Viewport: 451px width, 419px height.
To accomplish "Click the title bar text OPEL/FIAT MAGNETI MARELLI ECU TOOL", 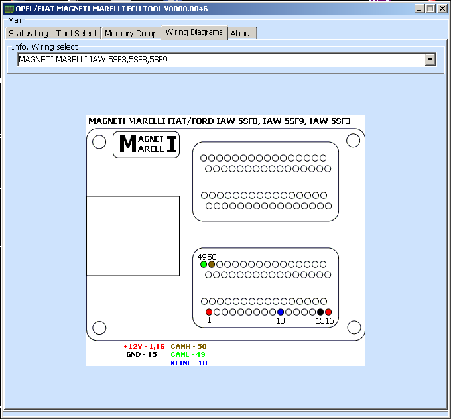I will 111,9.
